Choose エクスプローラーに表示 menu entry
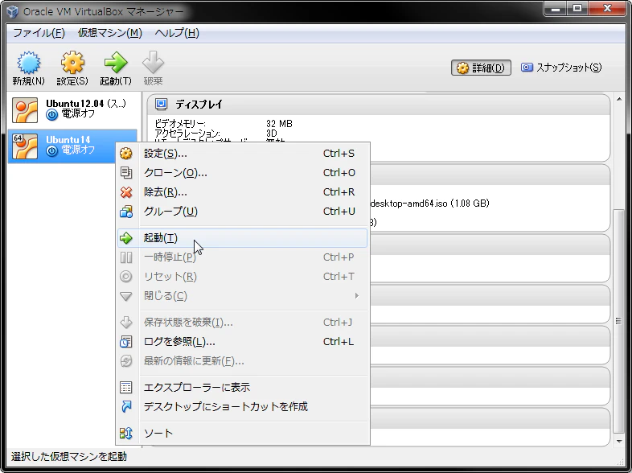 pos(242,388)
